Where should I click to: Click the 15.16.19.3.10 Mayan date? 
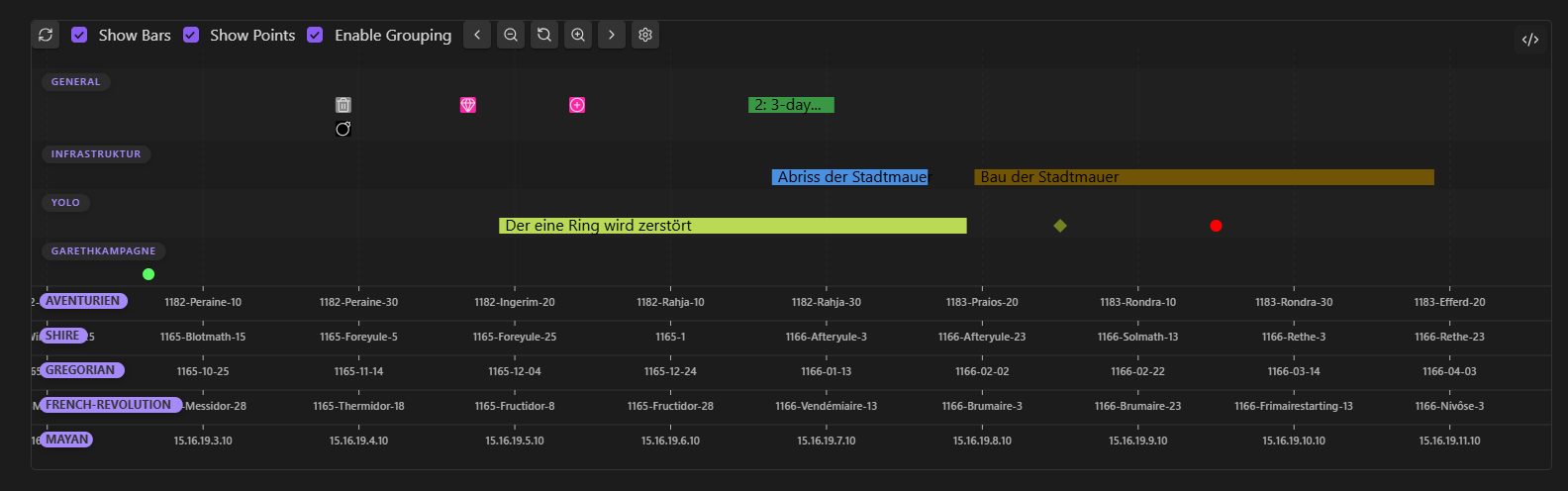[203, 441]
